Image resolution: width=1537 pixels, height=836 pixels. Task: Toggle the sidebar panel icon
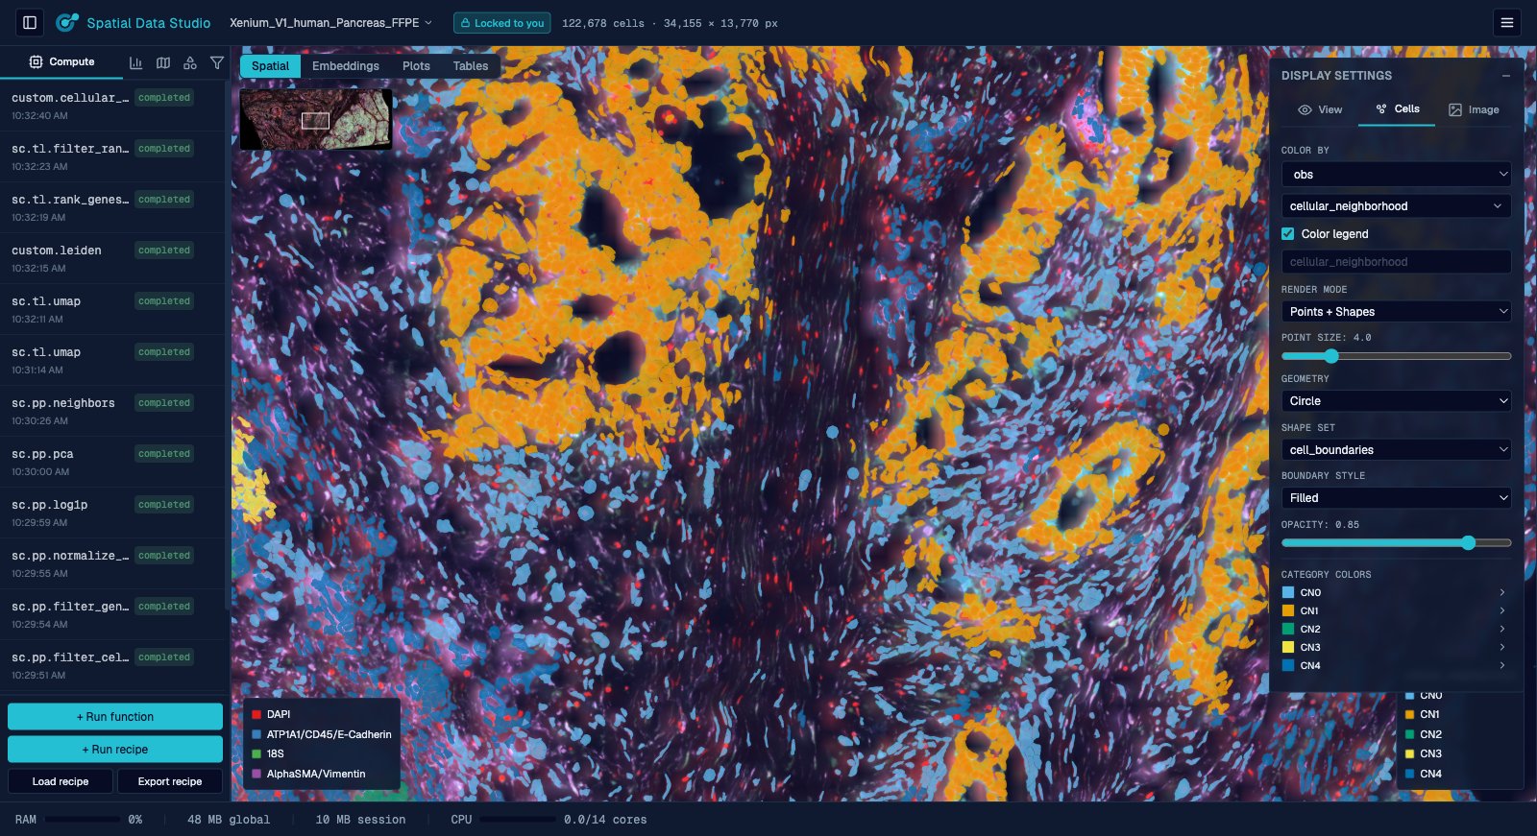[x=30, y=22]
